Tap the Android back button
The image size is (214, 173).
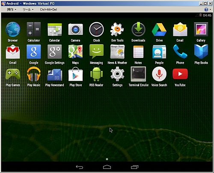tap(79, 167)
